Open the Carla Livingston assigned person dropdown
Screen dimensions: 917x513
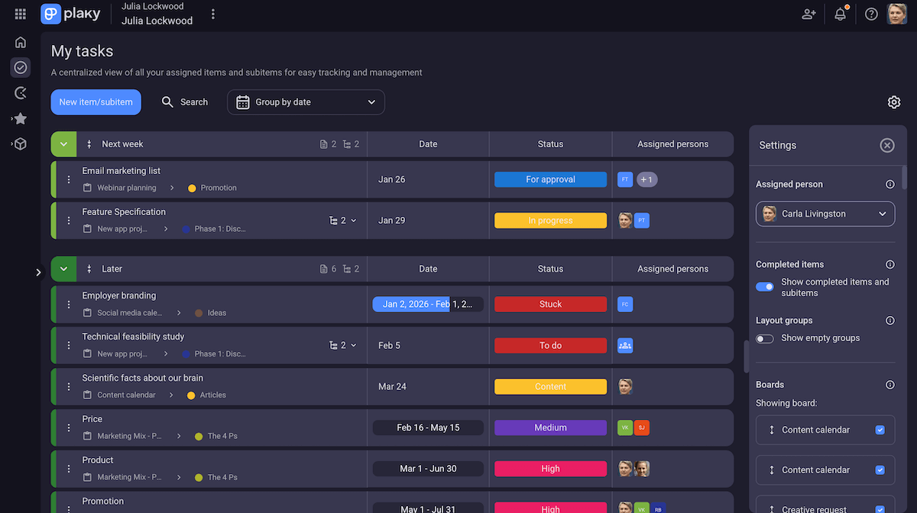825,214
